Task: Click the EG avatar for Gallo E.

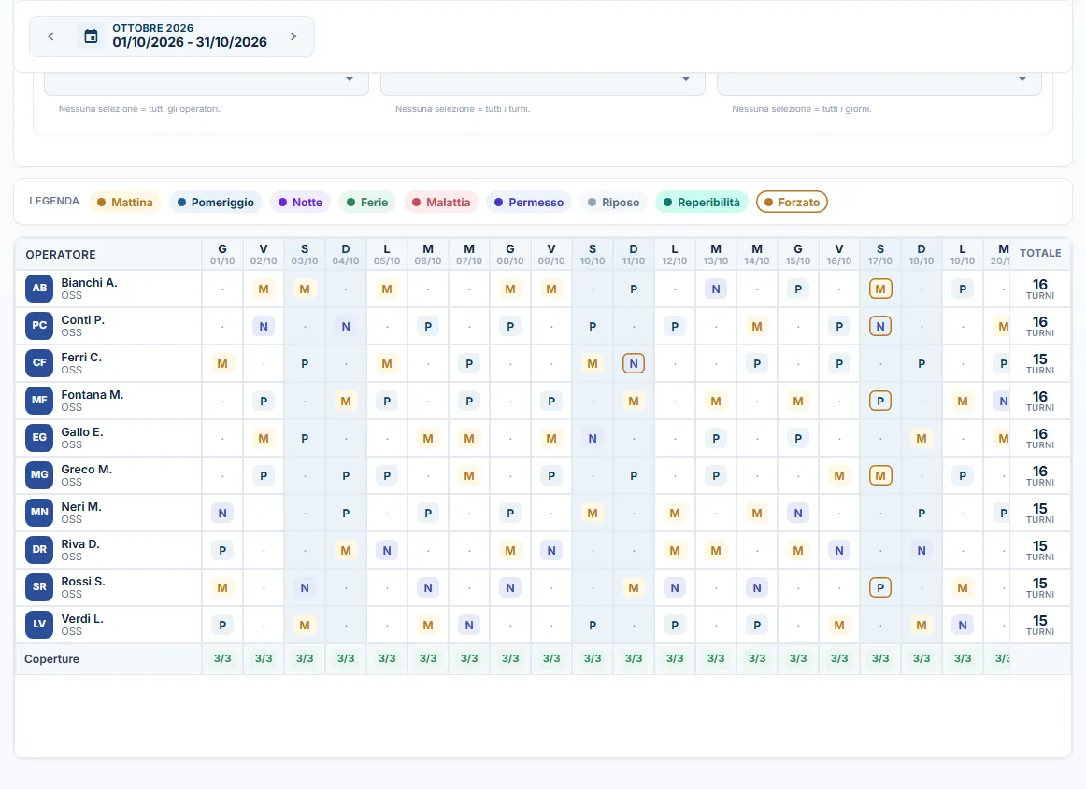Action: [39, 438]
